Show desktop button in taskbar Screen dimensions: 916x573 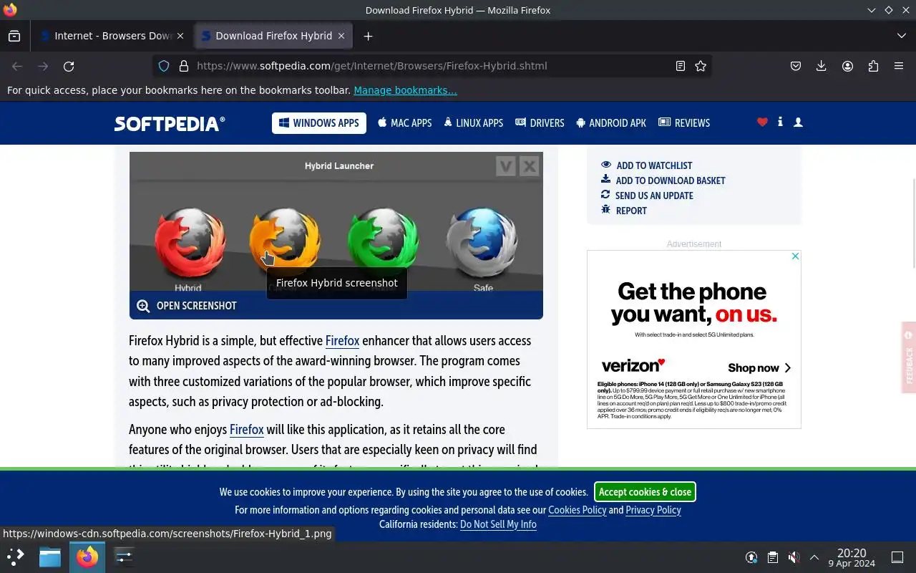(x=897, y=557)
